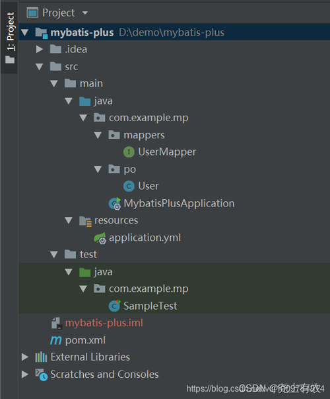Select the mybatis-plus.iml file

click(x=104, y=323)
